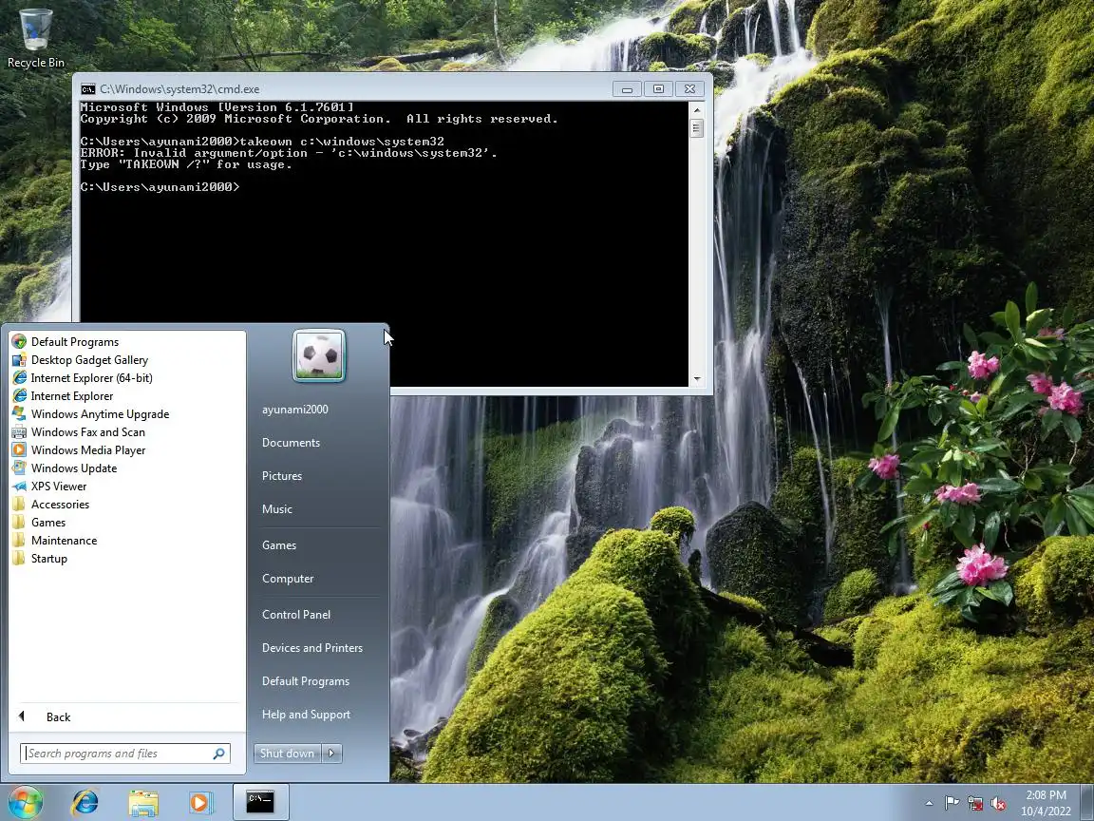Open Internet Explorer (64-bit)
Screen dimensions: 1094x821
tap(83, 377)
